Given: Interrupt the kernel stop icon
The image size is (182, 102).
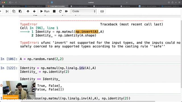Looking at the screenshot, I should click(54, 11).
